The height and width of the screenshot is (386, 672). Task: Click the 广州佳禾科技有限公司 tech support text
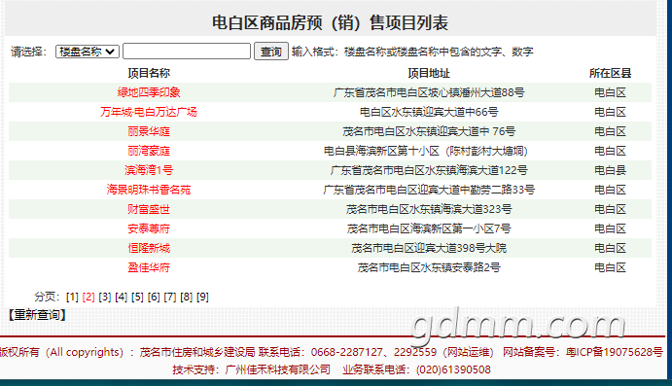pyautogui.click(x=278, y=369)
